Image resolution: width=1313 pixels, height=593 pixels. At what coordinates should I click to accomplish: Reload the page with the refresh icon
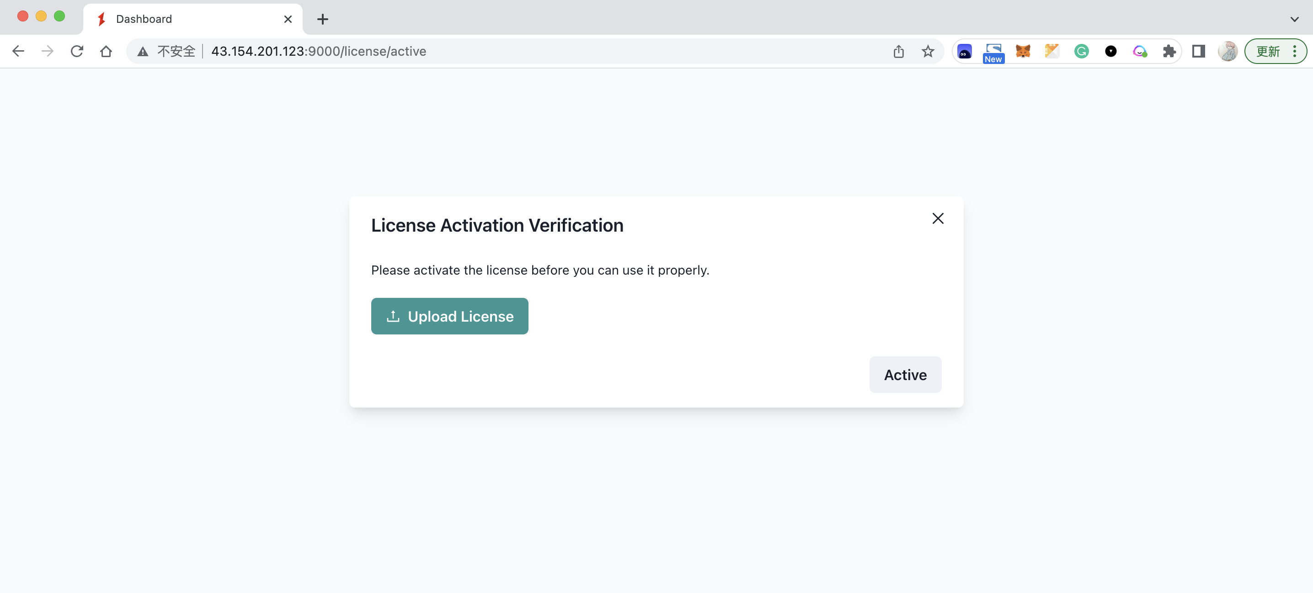pyautogui.click(x=77, y=51)
